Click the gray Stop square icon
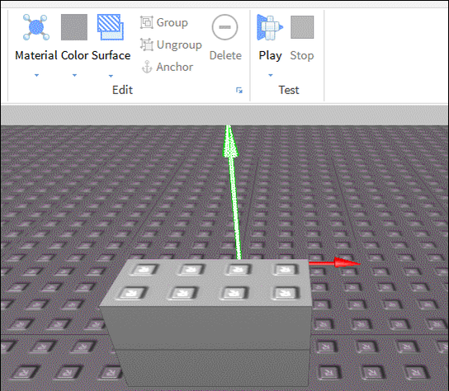449x391 pixels. [302, 27]
